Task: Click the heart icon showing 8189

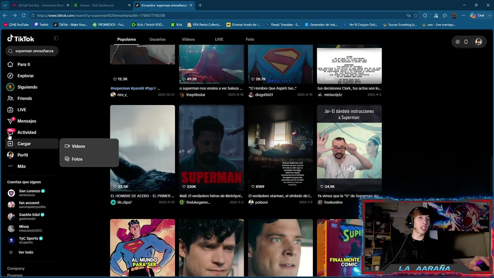Action: coord(253,186)
